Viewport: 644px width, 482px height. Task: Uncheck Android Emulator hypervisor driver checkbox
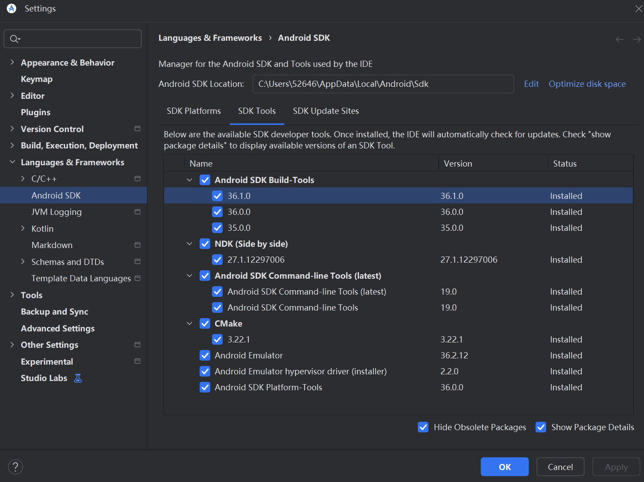click(x=205, y=371)
